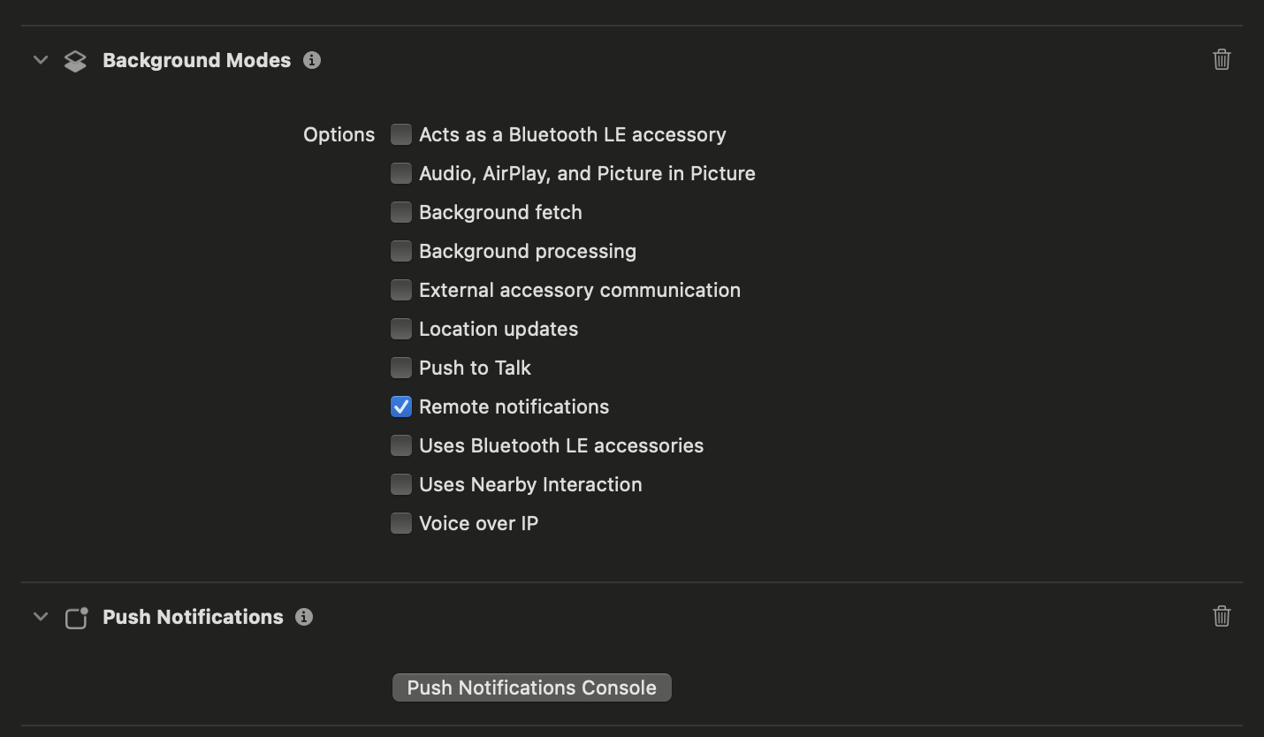Remove the Push Notifications capability

click(1222, 617)
